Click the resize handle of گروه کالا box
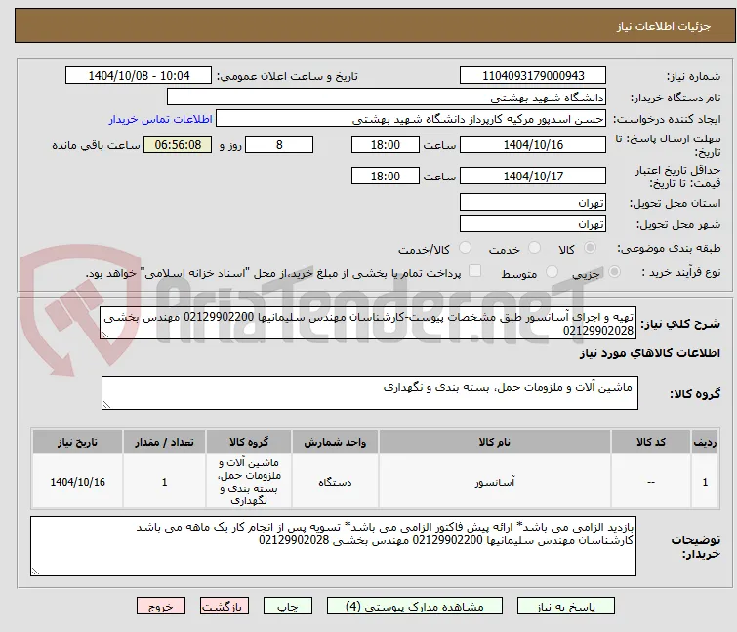 [x=106, y=405]
